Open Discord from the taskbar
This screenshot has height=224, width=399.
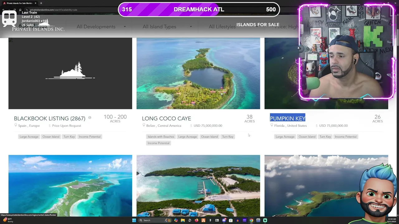tap(224, 220)
